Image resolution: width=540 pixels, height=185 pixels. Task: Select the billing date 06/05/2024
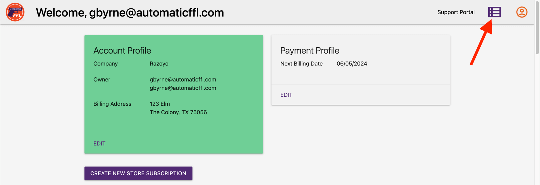pyautogui.click(x=352, y=64)
